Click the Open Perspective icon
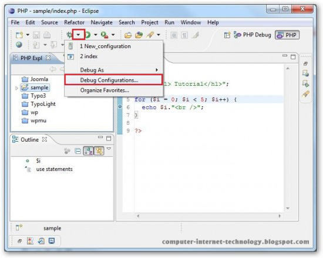The height and width of the screenshot is (258, 323). point(227,35)
